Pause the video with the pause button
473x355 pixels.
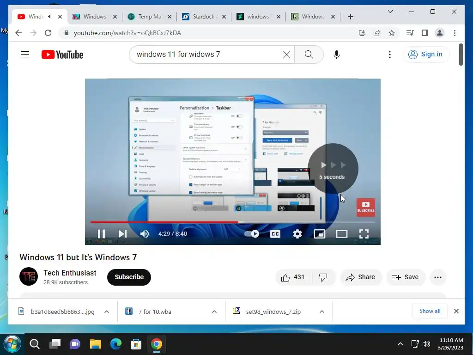[x=101, y=233]
